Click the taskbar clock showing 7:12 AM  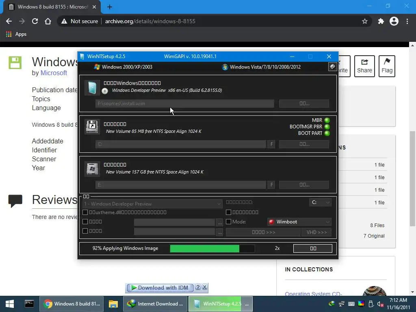pyautogui.click(x=398, y=304)
